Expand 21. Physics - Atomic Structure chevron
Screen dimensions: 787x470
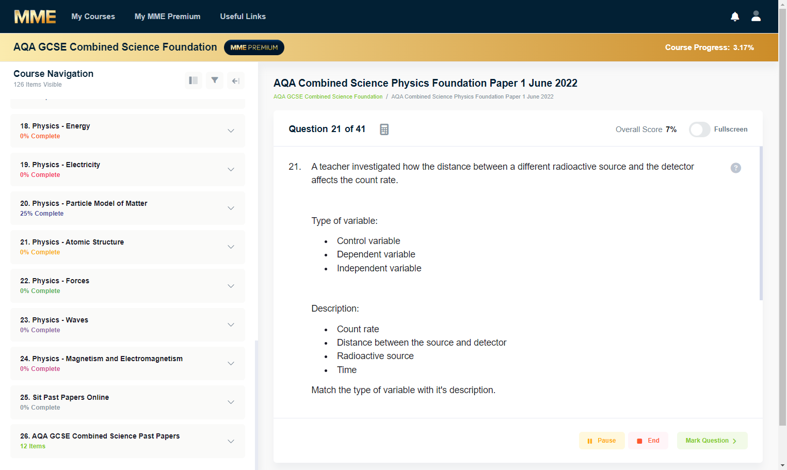pos(231,247)
